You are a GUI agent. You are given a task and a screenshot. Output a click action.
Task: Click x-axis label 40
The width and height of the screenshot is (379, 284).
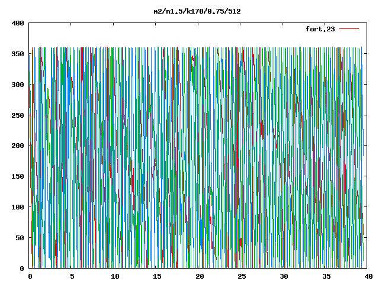(x=368, y=276)
